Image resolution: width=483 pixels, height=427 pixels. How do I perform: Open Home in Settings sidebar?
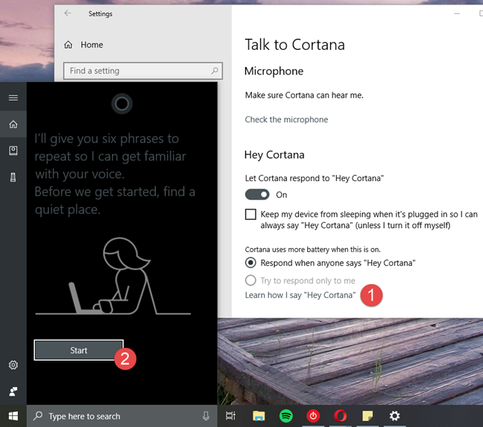point(83,45)
